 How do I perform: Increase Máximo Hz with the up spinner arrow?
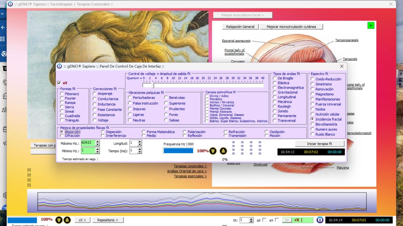pos(97,141)
